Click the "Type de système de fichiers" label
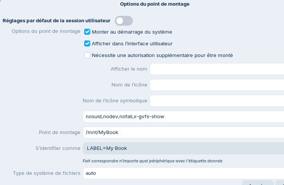This screenshot has height=185, width=284. click(x=47, y=173)
